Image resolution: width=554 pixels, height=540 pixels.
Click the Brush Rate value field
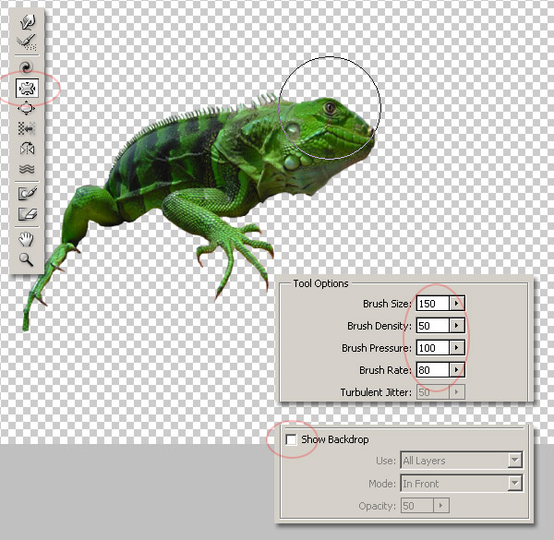point(433,370)
